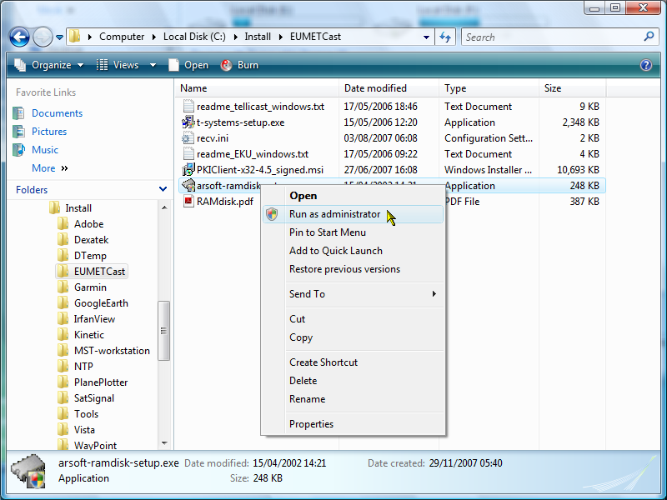This screenshot has height=500, width=667.
Task: Choose Open in context menu
Action: pos(353,196)
